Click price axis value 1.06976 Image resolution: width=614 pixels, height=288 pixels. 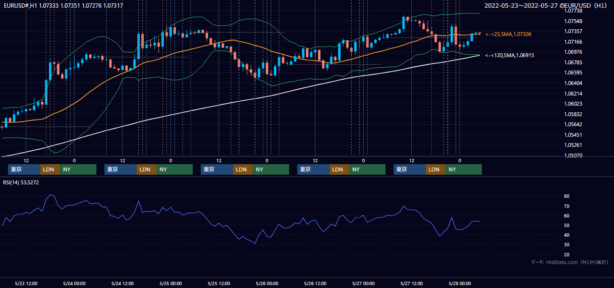coord(573,52)
